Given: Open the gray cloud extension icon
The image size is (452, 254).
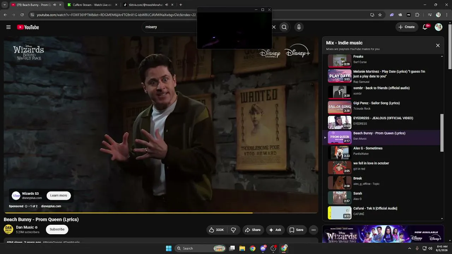Looking at the screenshot, I should pos(400,15).
